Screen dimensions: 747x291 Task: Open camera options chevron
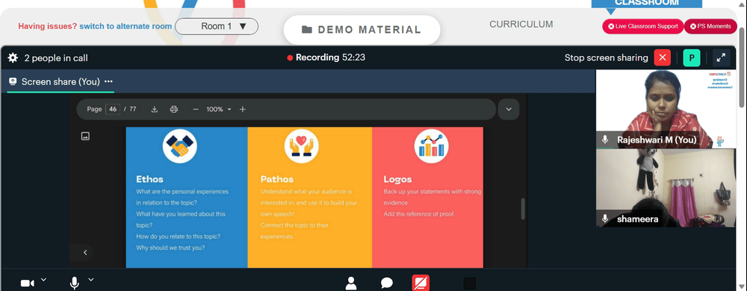point(43,280)
